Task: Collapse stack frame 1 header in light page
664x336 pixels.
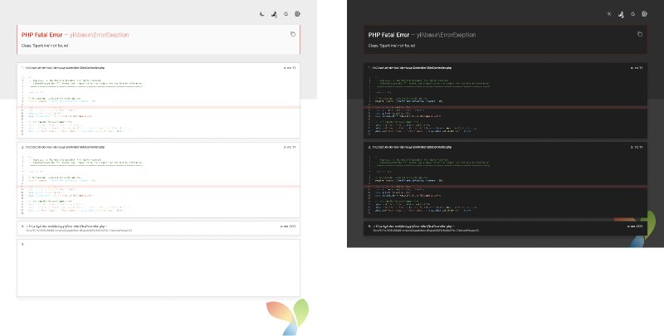Action: coord(159,68)
